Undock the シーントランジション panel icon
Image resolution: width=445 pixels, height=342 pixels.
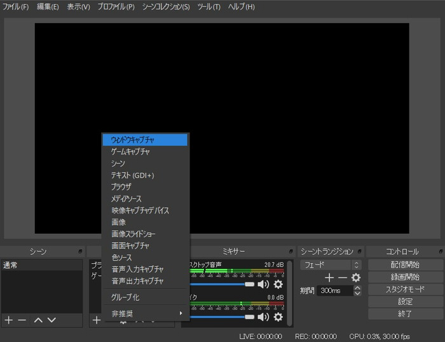[360, 252]
